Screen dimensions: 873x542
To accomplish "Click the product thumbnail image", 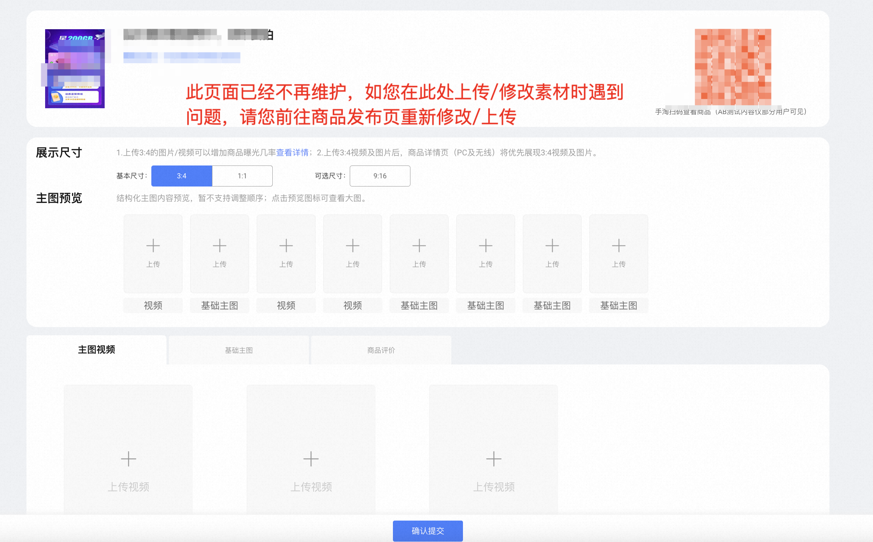I will coord(75,69).
